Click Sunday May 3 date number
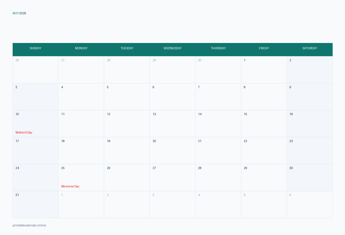This screenshot has height=235, width=345. pos(16,87)
